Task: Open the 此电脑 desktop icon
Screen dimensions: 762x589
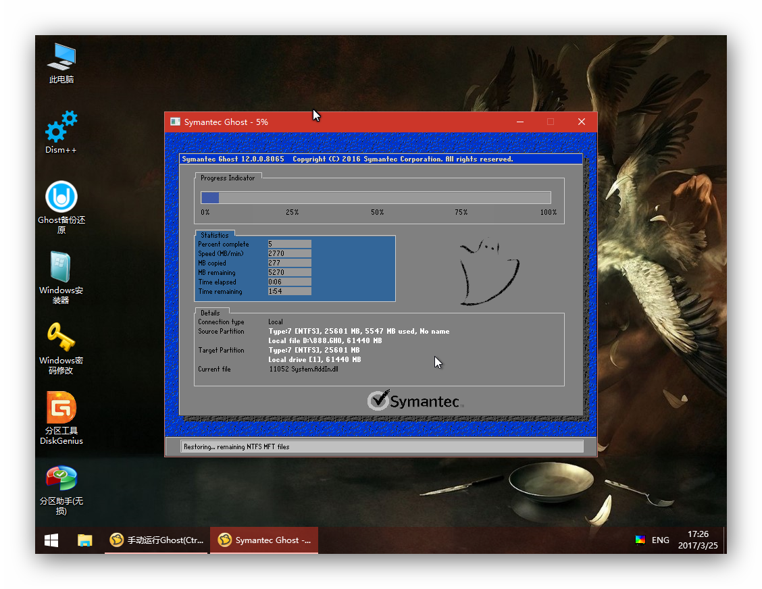Action: click(61, 63)
